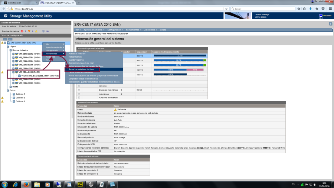The width and height of the screenshot is (334, 188).
Task: Click the reload page icon
Action: [x=226, y=8]
